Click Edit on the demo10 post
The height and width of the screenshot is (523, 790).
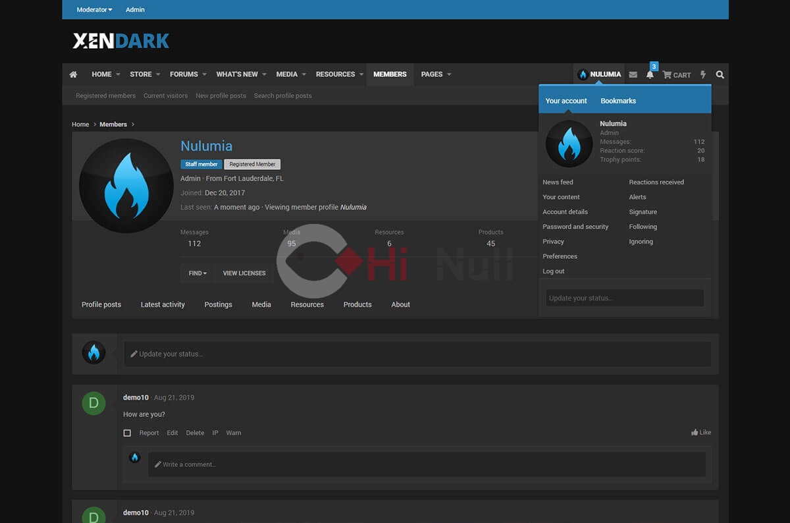point(172,433)
